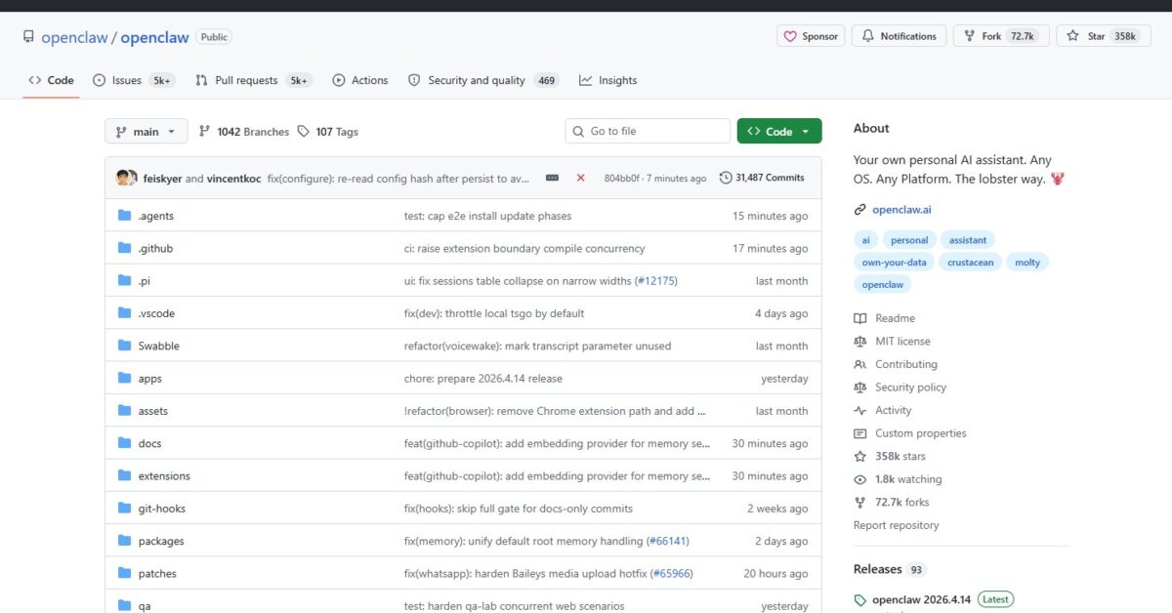Open the .vscode folder name
Screen dimensions: 1172x613
tap(156, 313)
